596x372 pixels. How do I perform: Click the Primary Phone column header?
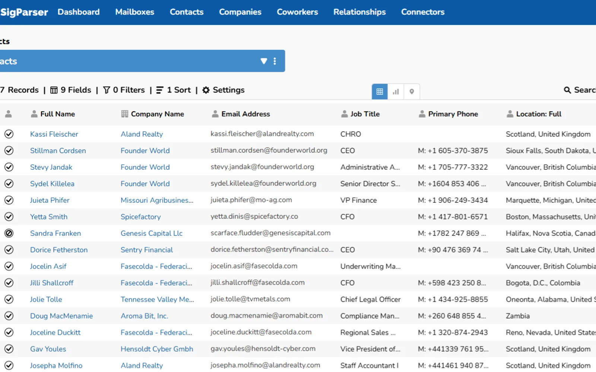click(x=448, y=114)
